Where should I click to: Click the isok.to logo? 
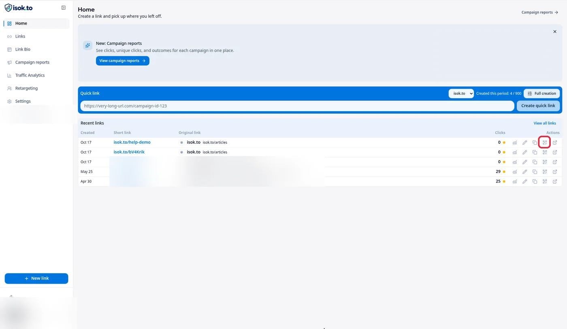click(19, 8)
